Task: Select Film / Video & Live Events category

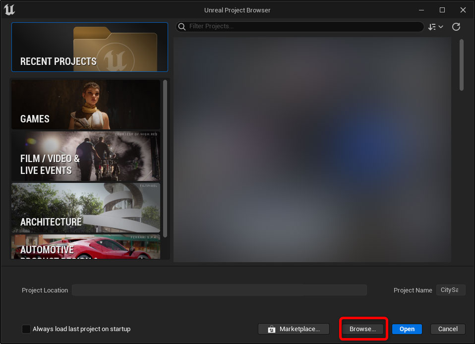Action: 86,156
